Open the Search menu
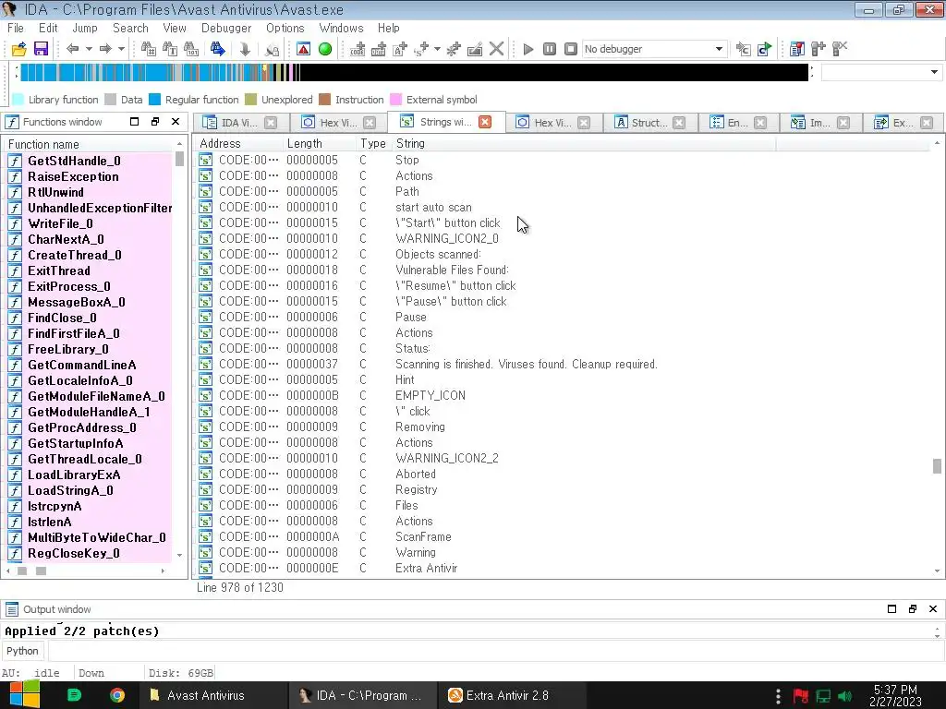 click(130, 28)
